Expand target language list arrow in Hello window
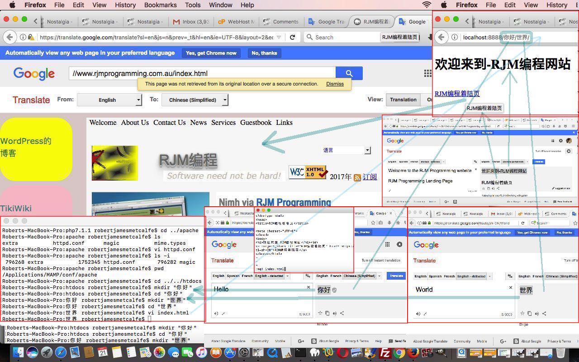 (x=379, y=276)
